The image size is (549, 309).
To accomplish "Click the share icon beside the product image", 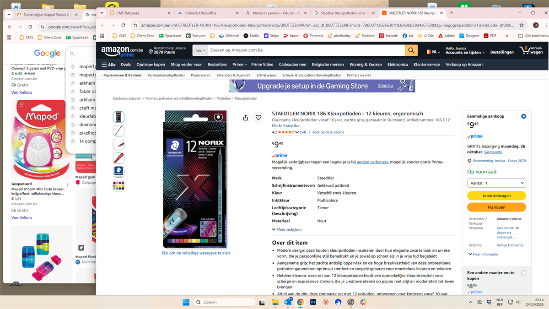I will click(246, 118).
